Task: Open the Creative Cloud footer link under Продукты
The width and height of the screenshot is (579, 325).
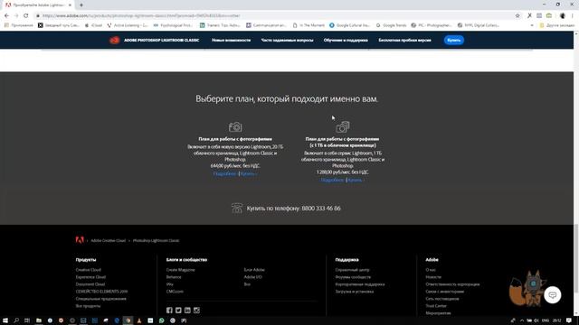Action: click(x=89, y=270)
